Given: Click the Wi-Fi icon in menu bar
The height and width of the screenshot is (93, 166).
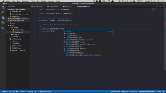Looking at the screenshot, I should pos(123,1).
